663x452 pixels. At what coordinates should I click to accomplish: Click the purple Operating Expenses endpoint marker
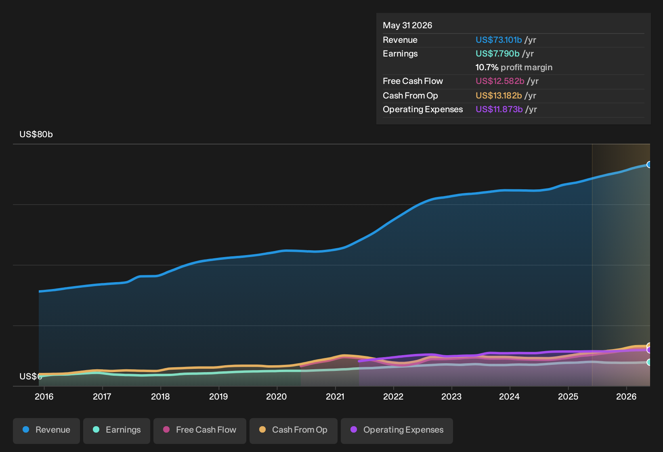pos(649,350)
